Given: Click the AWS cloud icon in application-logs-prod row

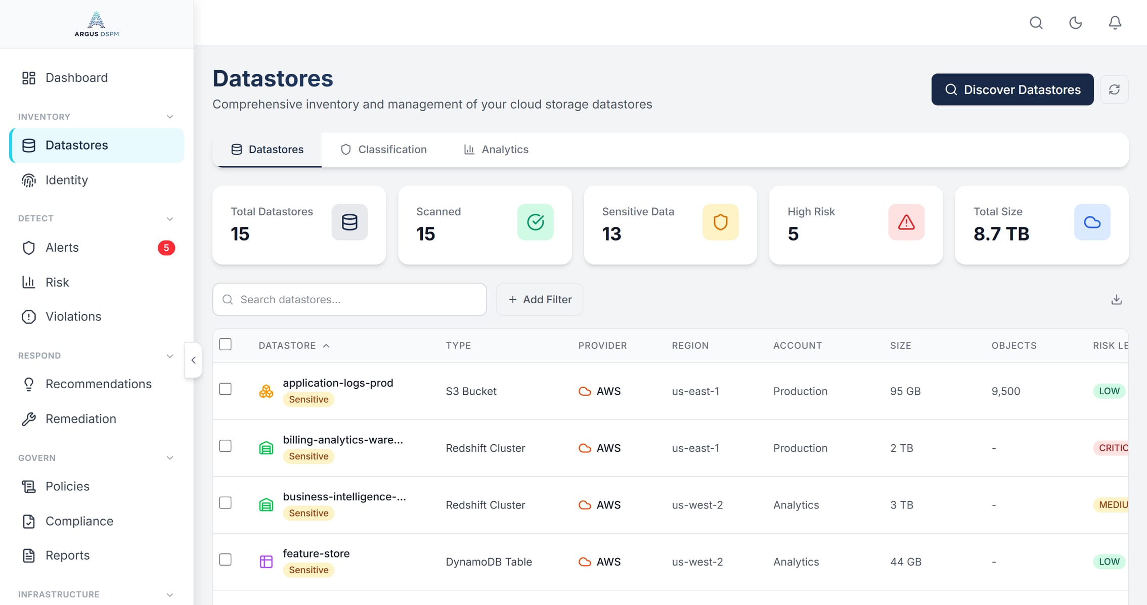Looking at the screenshot, I should pos(585,391).
